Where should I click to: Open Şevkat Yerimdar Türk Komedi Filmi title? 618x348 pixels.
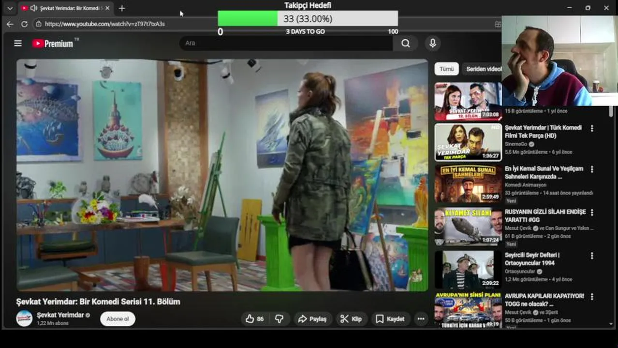coord(543,132)
